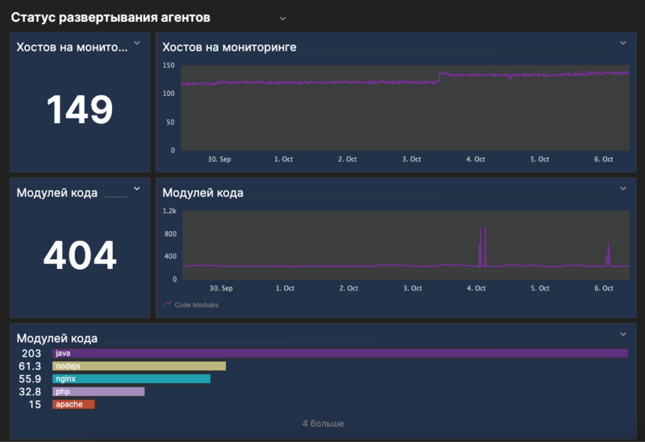Click the nginx teal bar
645x442 pixels.
point(131,378)
